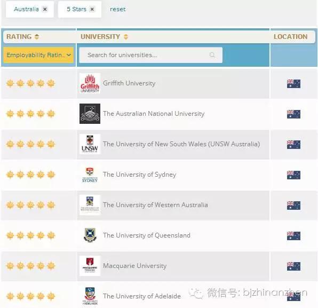This screenshot has width=318, height=308.
Task: Click the flag in UNSW row
Action: click(x=293, y=145)
